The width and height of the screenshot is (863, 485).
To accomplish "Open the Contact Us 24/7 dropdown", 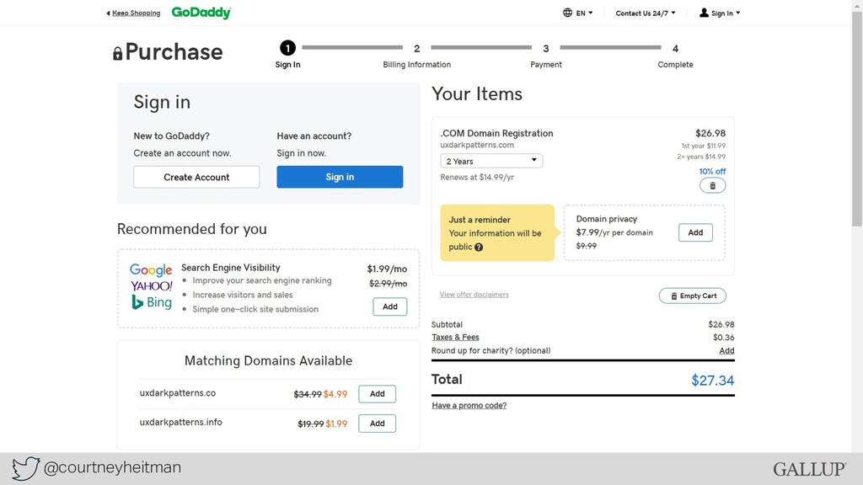I will (x=645, y=13).
